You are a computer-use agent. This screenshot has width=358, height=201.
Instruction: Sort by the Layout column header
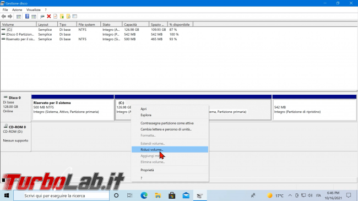point(47,24)
